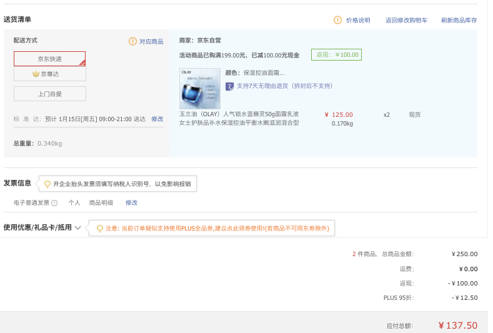Click the 对应商品 warning icon
This screenshot has height=333, width=493.
[132, 41]
